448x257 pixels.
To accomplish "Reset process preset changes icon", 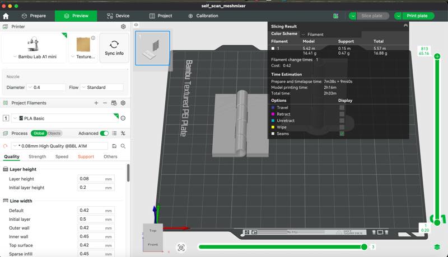I will pyautogui.click(x=5, y=146).
